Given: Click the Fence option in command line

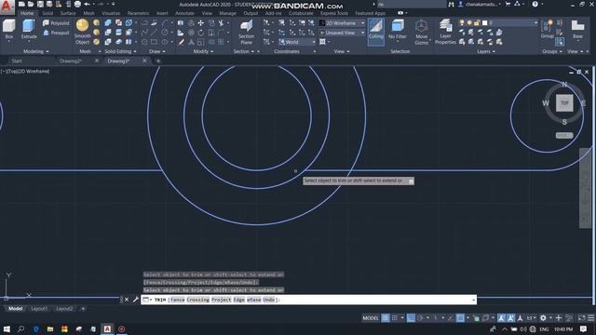Looking at the screenshot, I should (178, 300).
